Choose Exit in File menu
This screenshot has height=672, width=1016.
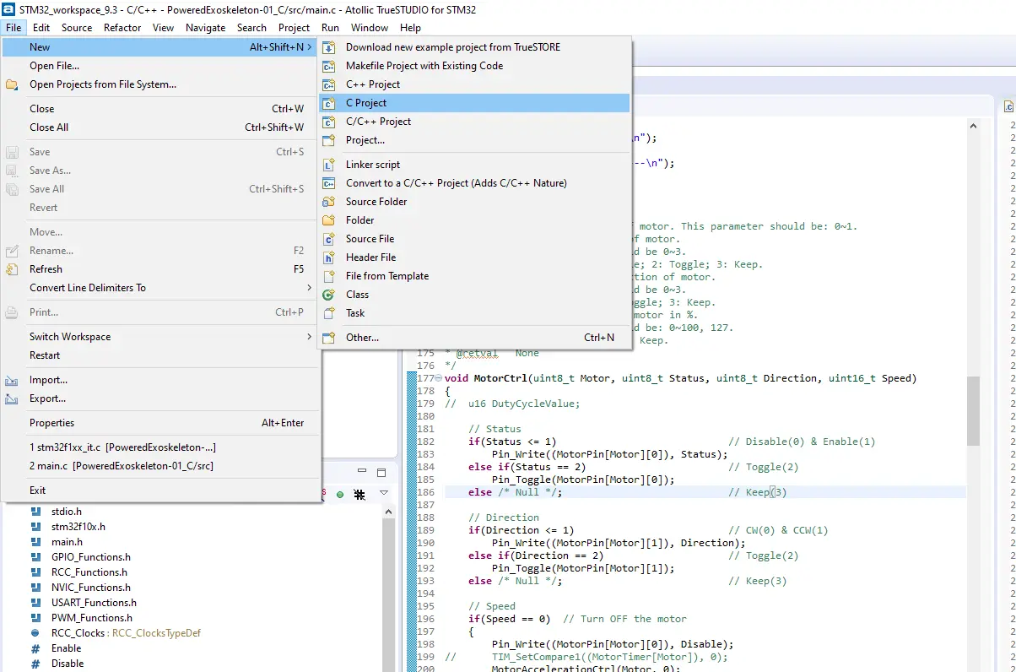point(159,490)
